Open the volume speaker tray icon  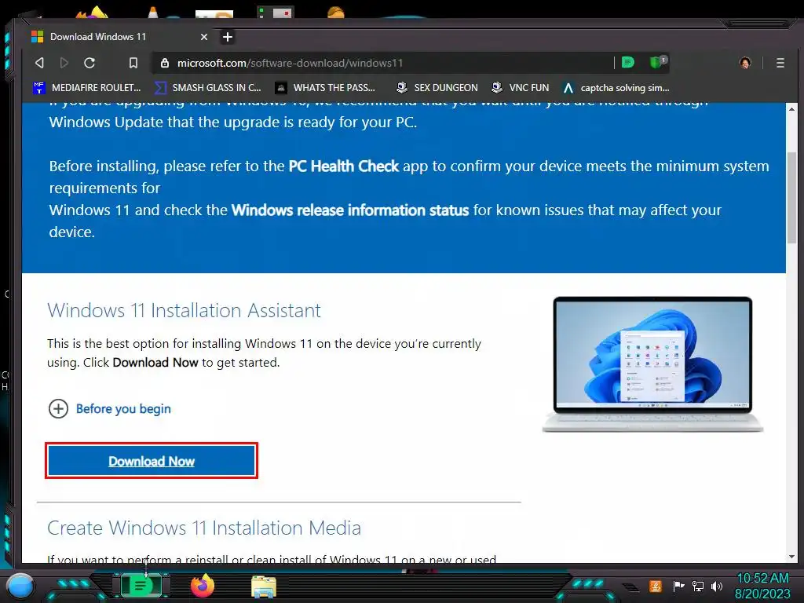coord(716,586)
